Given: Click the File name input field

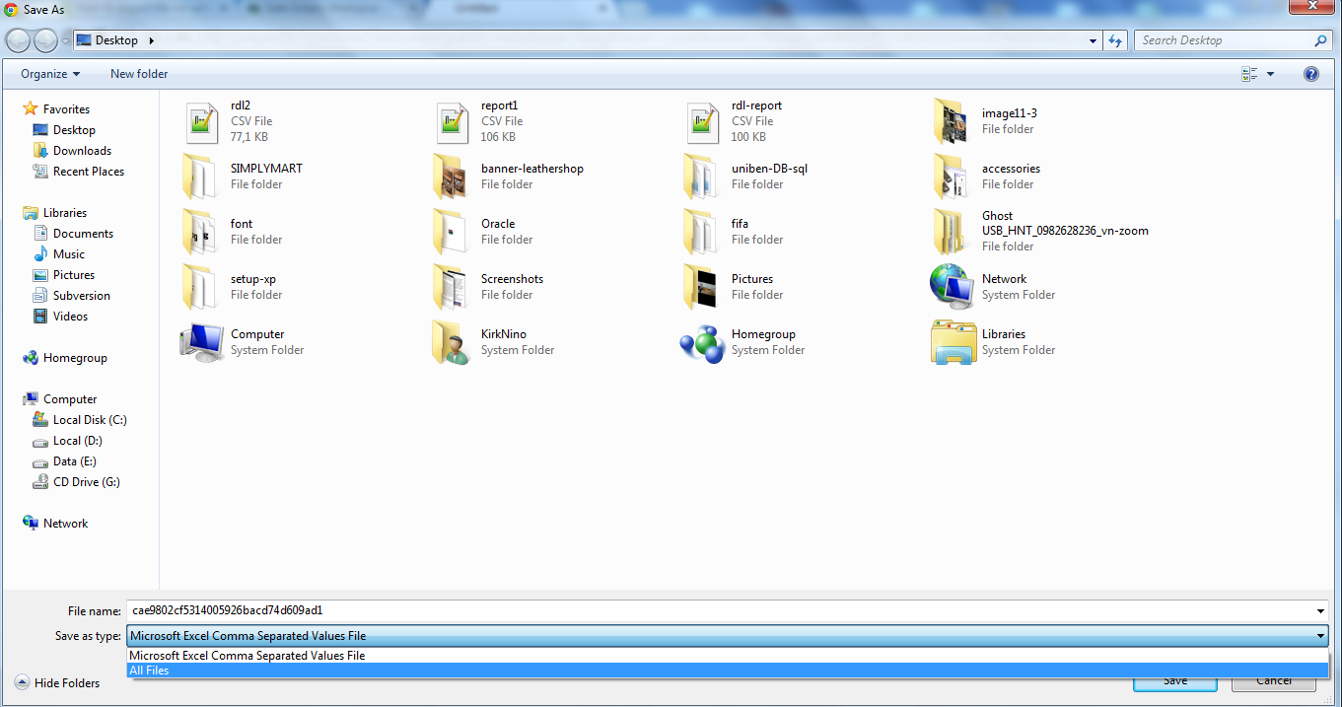Looking at the screenshot, I should click(720, 610).
